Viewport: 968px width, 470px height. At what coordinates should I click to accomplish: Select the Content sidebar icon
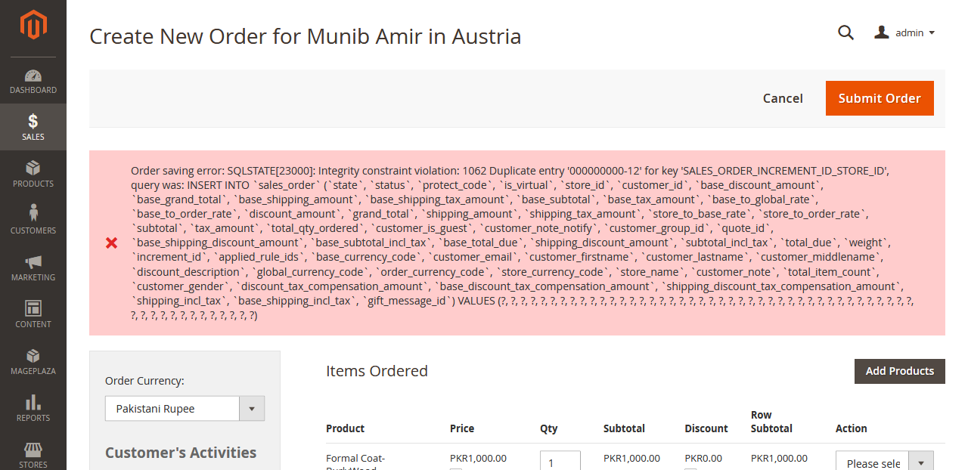click(x=33, y=314)
